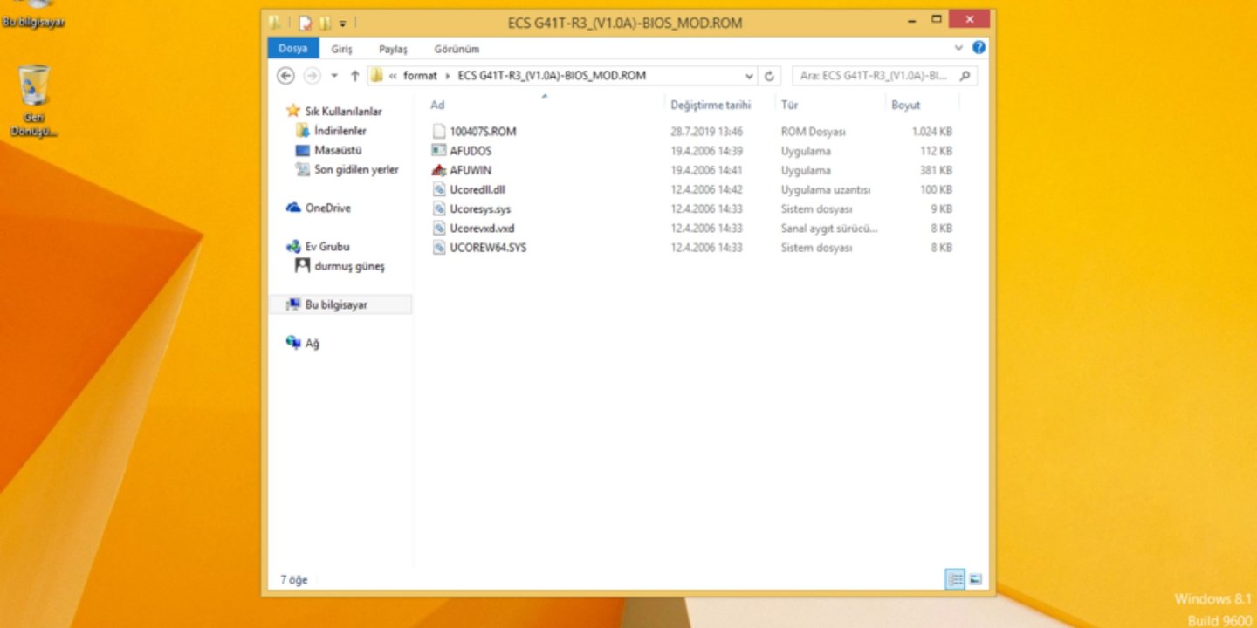Click the Ucoresys.sys file icon
Screen dimensions: 1257x628
tap(438, 208)
